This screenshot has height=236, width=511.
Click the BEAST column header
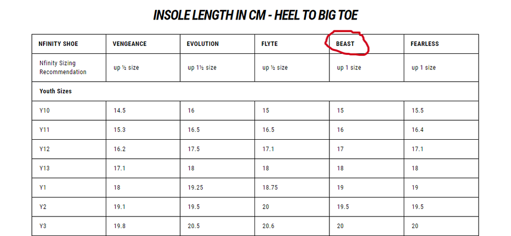pyautogui.click(x=345, y=44)
